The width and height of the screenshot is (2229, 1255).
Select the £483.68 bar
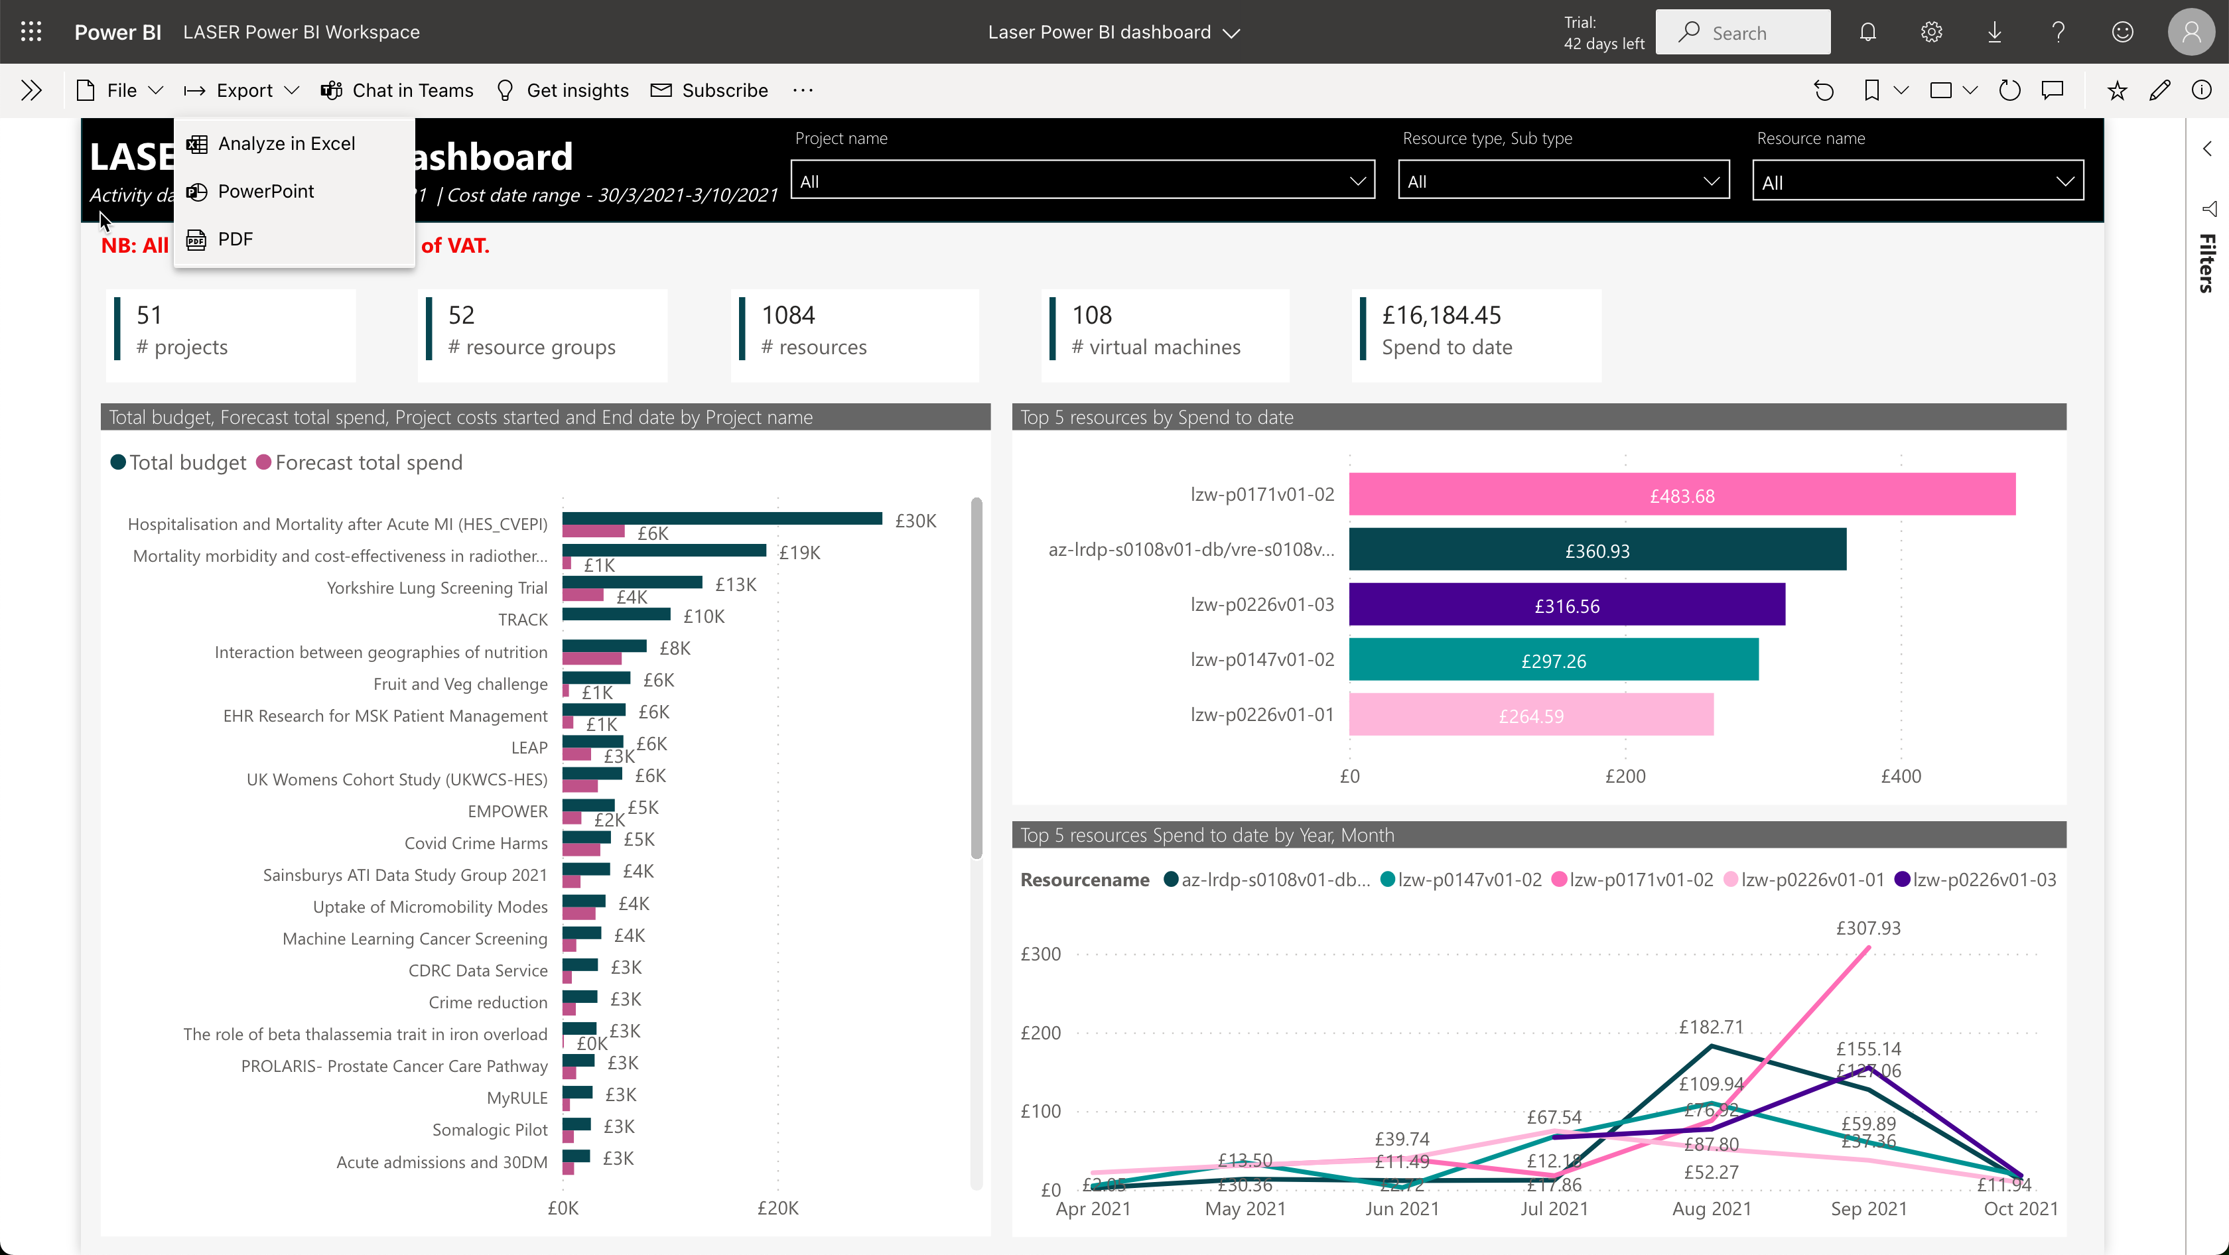point(1682,494)
